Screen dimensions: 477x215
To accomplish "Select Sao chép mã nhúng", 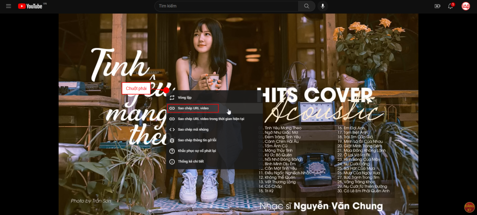I will 193,129.
